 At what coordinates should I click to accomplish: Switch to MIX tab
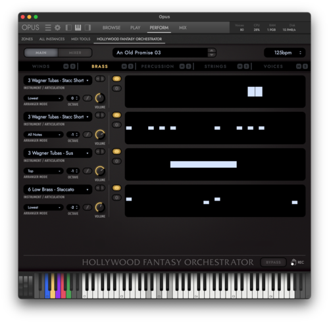click(182, 28)
